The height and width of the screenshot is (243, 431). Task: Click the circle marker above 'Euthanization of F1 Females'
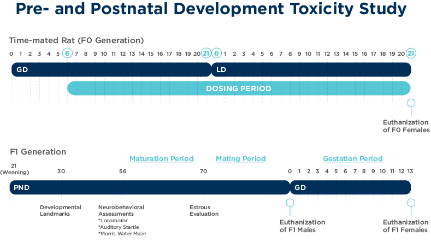click(411, 203)
